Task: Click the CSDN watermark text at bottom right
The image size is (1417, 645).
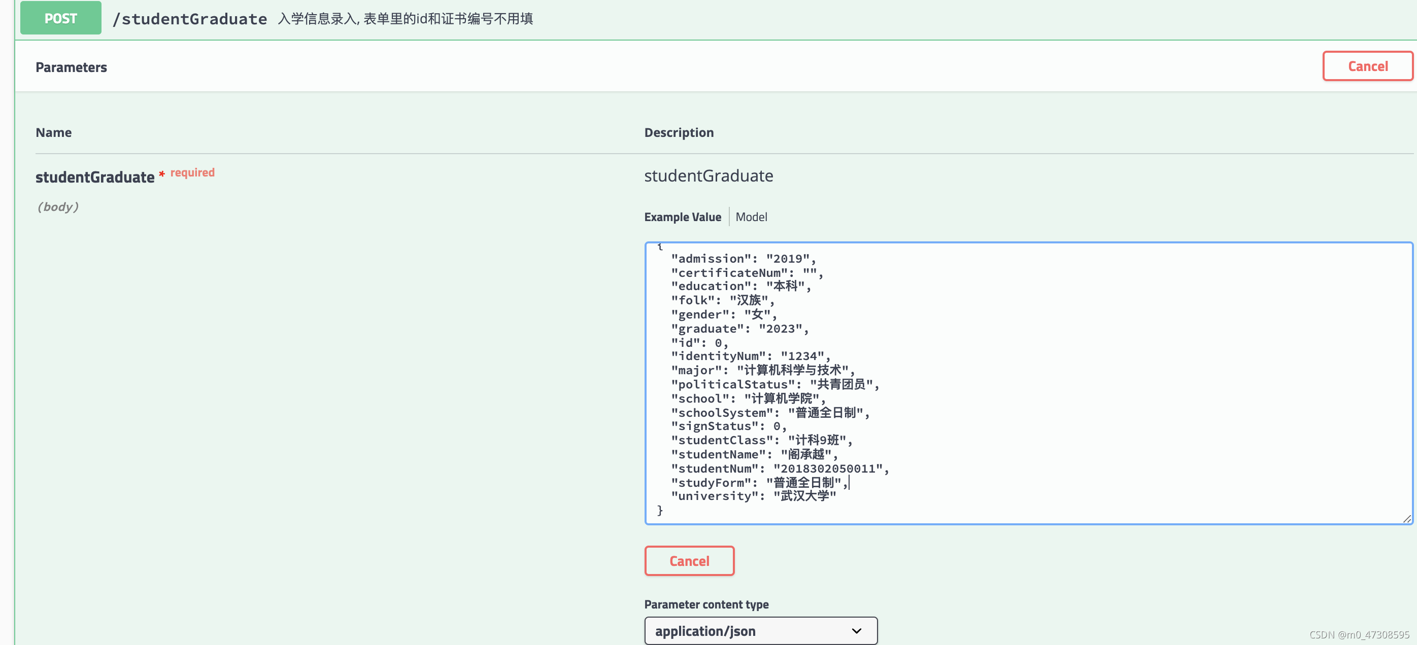Action: click(1359, 634)
